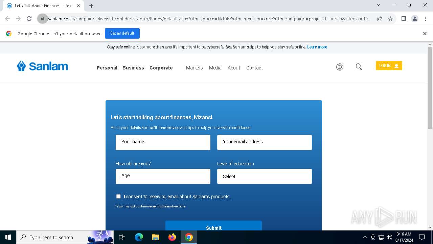Click the yellow LOGIN button

coord(389,66)
